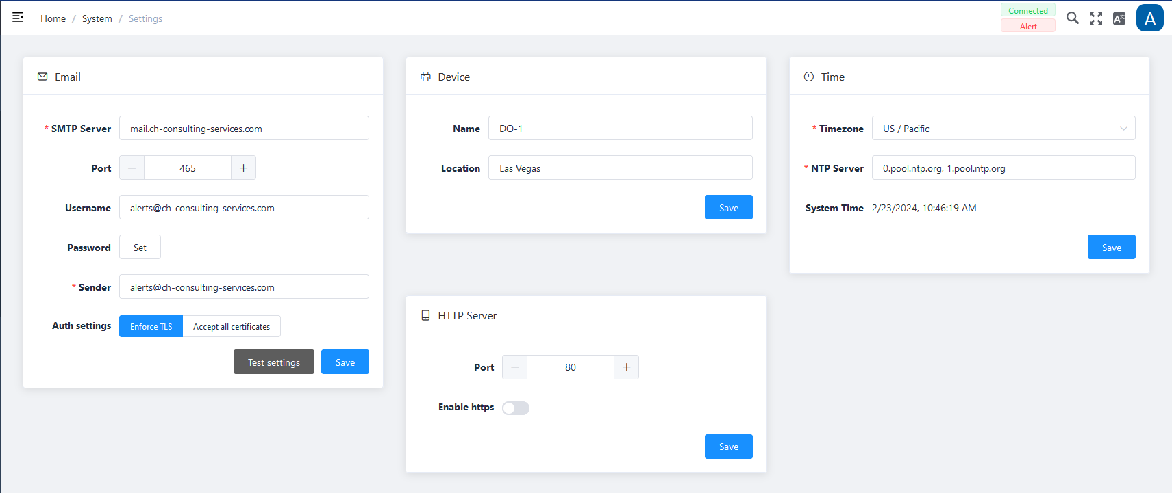
Task: Save the Device settings
Action: point(728,208)
